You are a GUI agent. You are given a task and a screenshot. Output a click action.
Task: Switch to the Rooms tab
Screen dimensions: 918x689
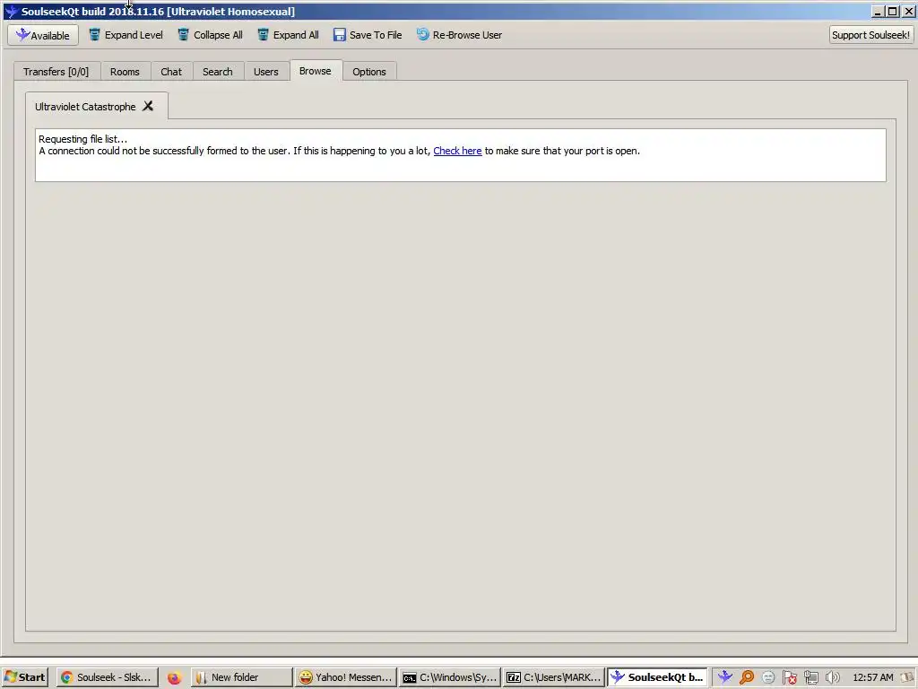click(125, 72)
